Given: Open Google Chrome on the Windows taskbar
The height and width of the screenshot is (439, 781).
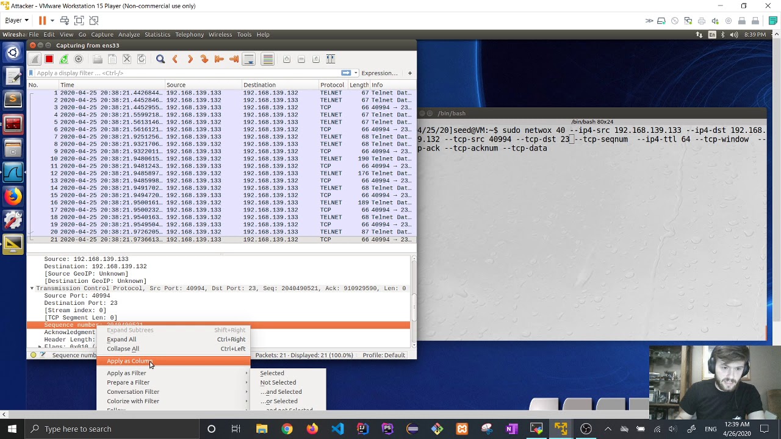Looking at the screenshot, I should pyautogui.click(x=287, y=429).
